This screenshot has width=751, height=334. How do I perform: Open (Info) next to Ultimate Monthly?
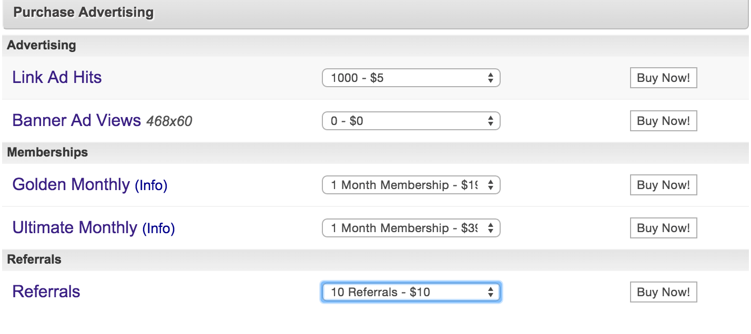click(x=159, y=229)
